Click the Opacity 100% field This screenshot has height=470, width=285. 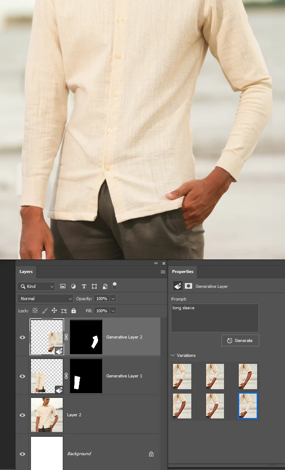click(102, 298)
